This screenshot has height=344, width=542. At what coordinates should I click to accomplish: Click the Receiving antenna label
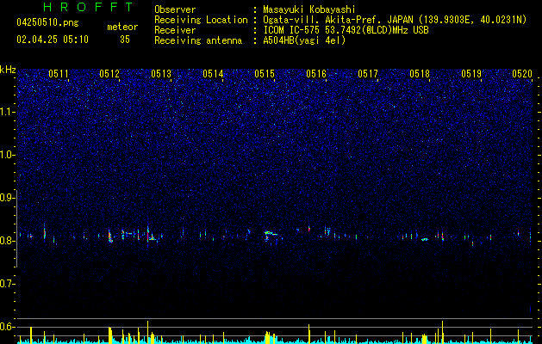(198, 40)
